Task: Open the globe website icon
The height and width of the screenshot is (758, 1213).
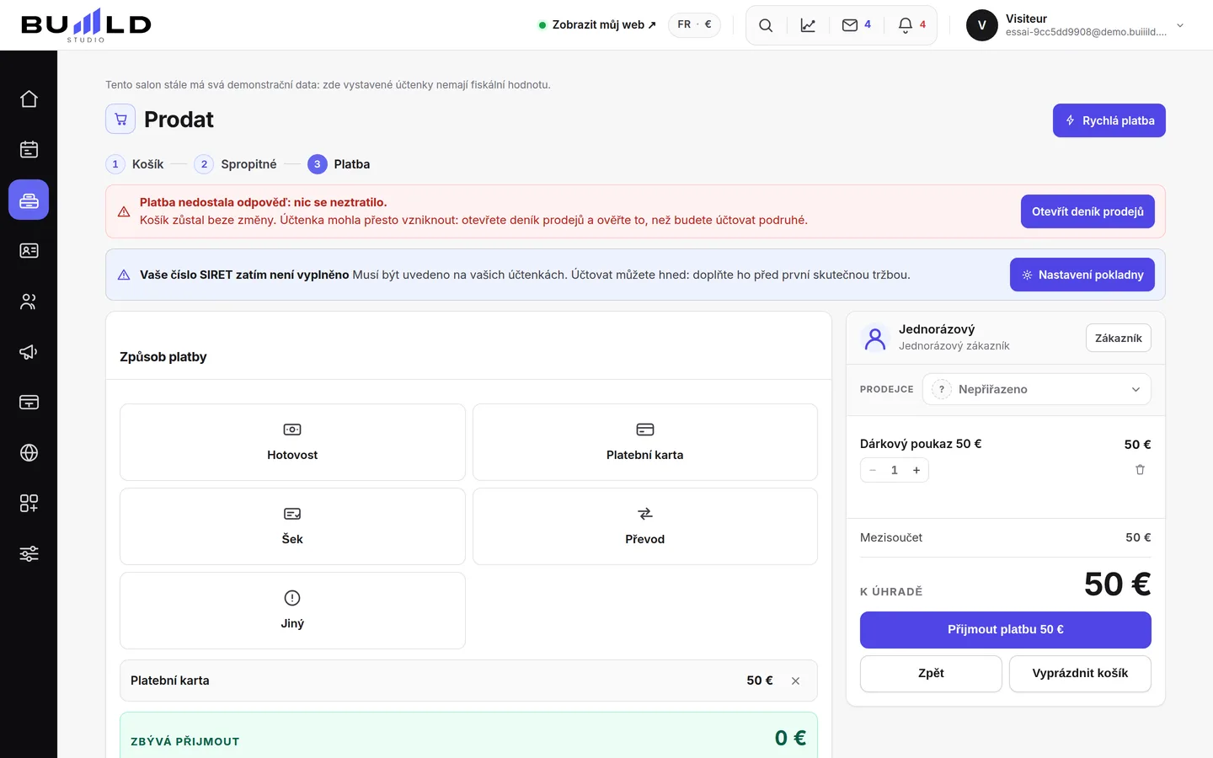Action: 29,453
